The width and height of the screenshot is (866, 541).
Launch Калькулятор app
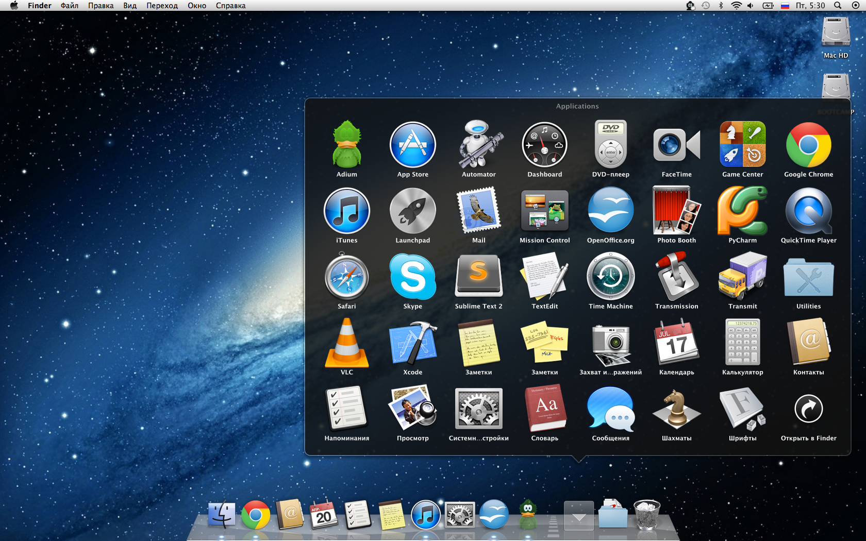click(x=743, y=343)
